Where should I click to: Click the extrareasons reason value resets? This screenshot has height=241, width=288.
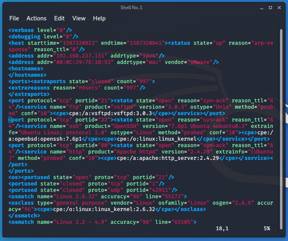[88, 88]
